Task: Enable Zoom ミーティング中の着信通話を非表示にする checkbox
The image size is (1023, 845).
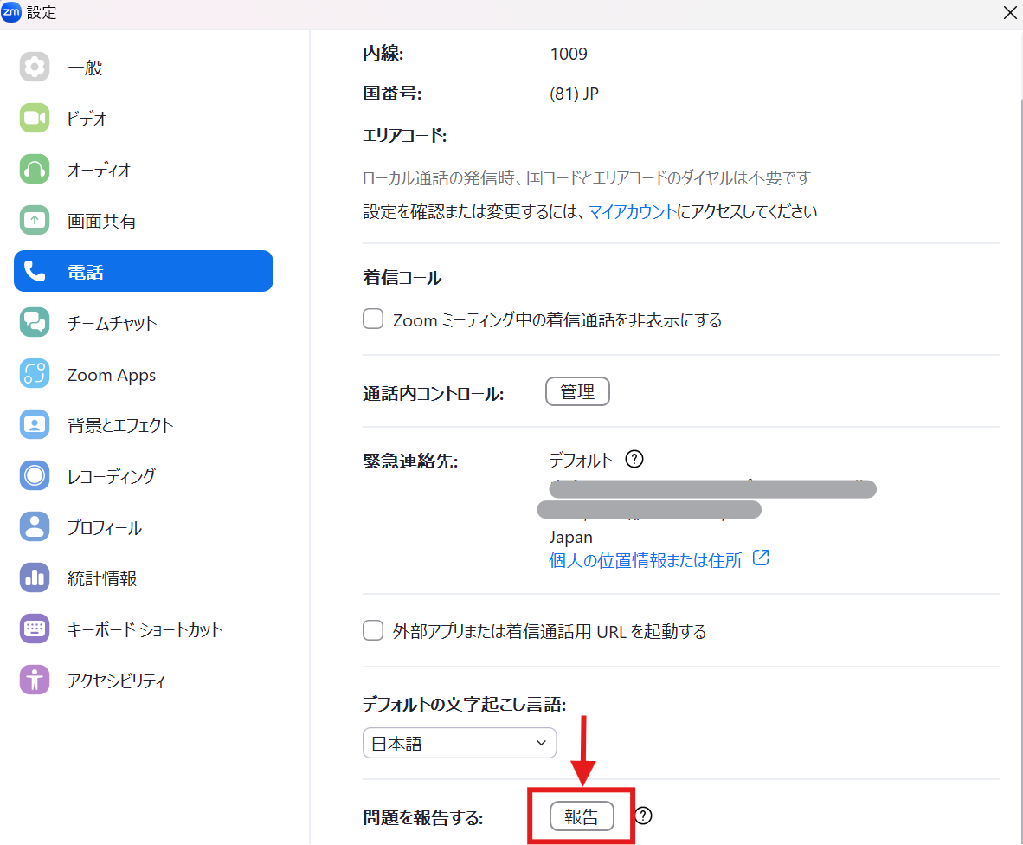Action: (373, 319)
